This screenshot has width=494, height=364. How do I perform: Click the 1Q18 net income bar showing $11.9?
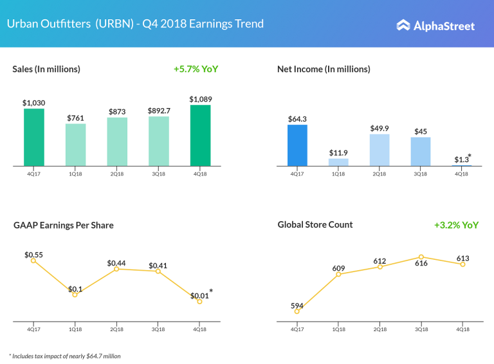338,162
